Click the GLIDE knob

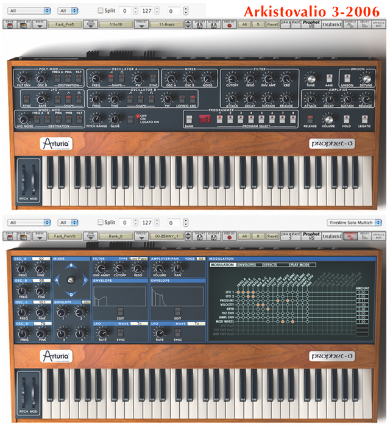115,120
